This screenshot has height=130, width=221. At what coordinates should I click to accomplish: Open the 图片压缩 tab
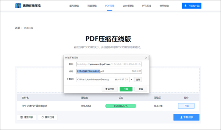click(x=74, y=6)
